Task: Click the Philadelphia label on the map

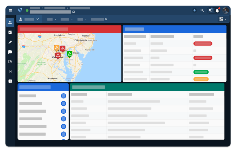Action: coord(81,40)
